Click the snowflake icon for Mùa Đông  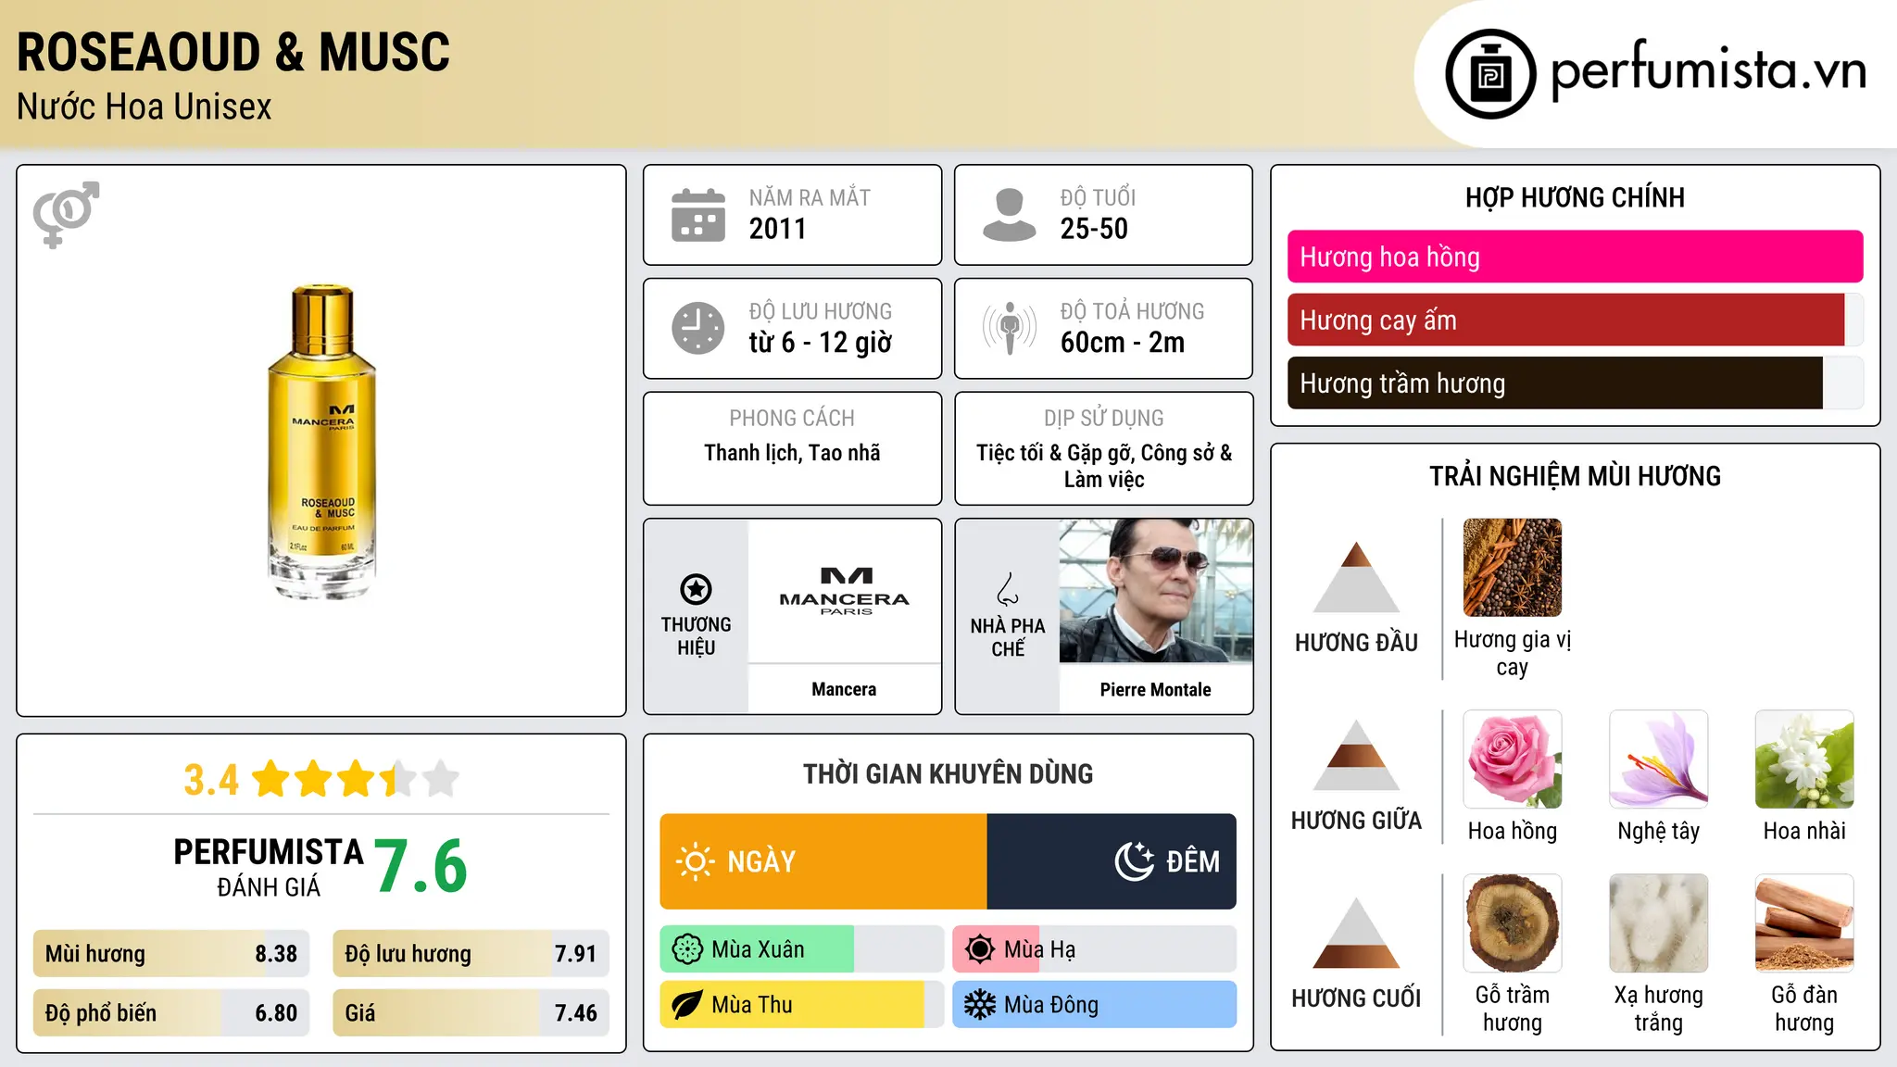(980, 1005)
